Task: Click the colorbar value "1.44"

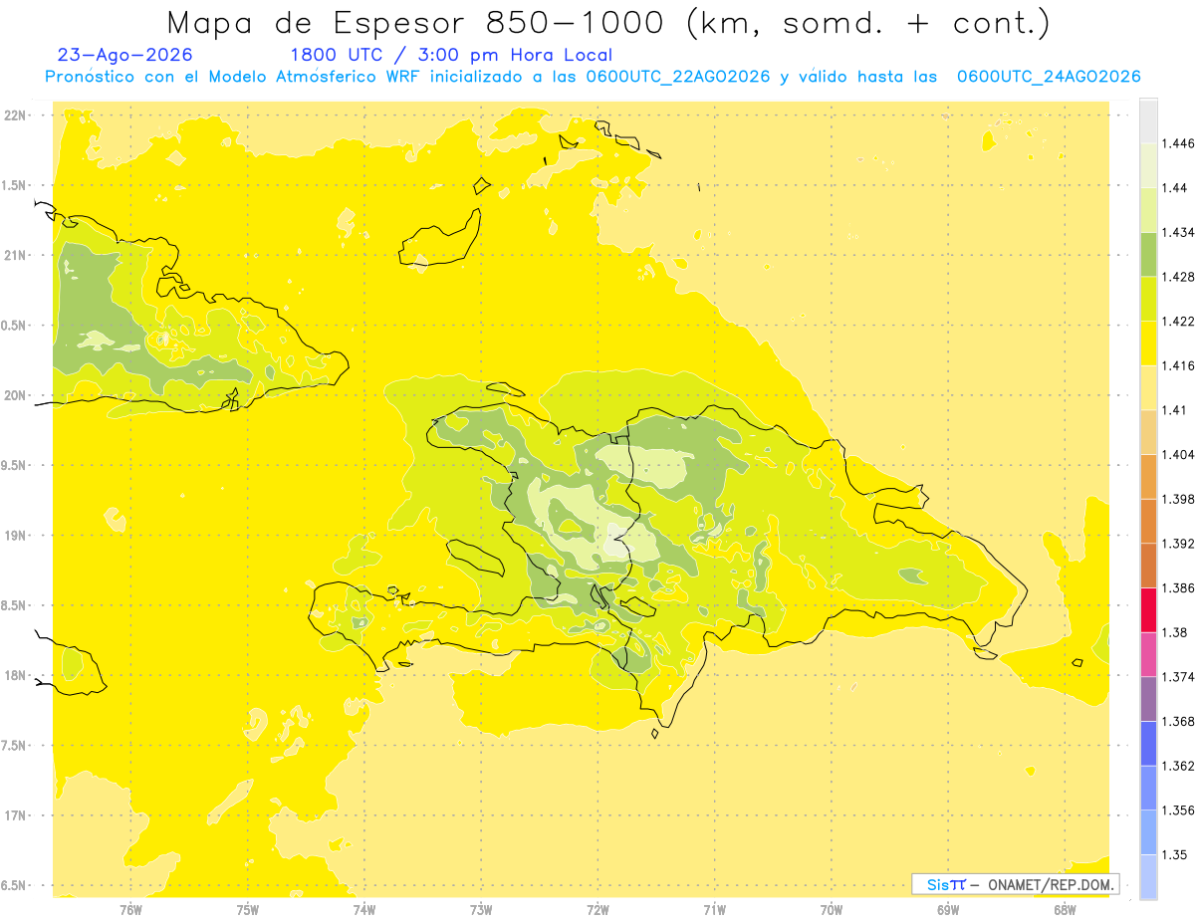Action: pos(1176,188)
